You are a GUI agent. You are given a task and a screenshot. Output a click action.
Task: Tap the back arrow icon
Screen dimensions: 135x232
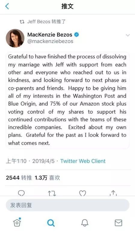tap(7, 6)
